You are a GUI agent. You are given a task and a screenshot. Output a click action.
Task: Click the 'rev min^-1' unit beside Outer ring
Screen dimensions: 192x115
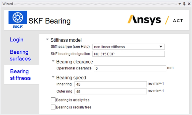(156, 91)
